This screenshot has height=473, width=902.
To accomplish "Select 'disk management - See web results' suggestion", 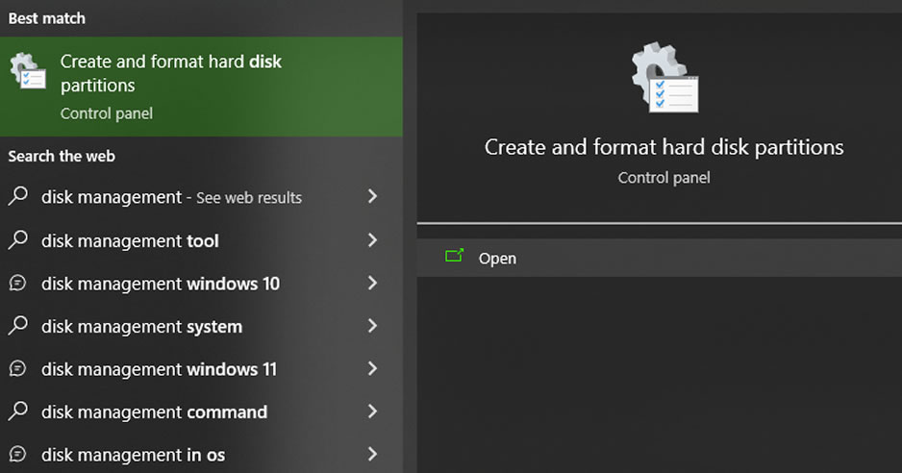I will click(x=201, y=197).
